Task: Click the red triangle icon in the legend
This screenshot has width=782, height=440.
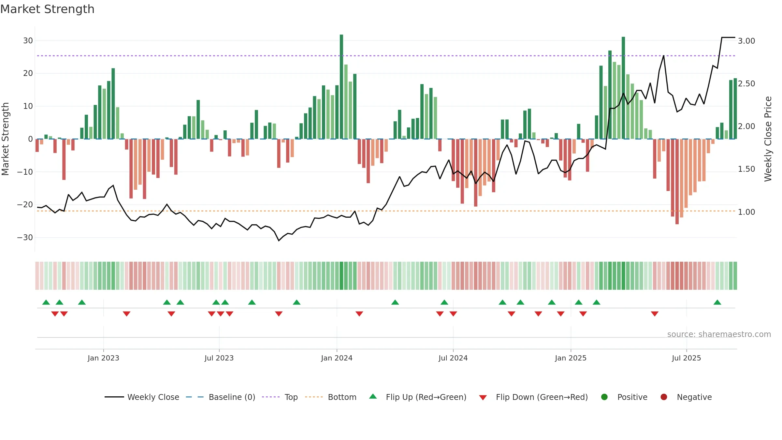Action: [483, 398]
